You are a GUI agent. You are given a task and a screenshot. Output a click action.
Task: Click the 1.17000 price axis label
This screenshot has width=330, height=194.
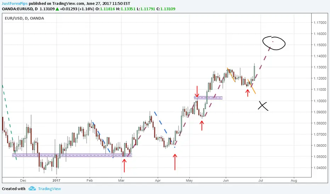coord(320,23)
